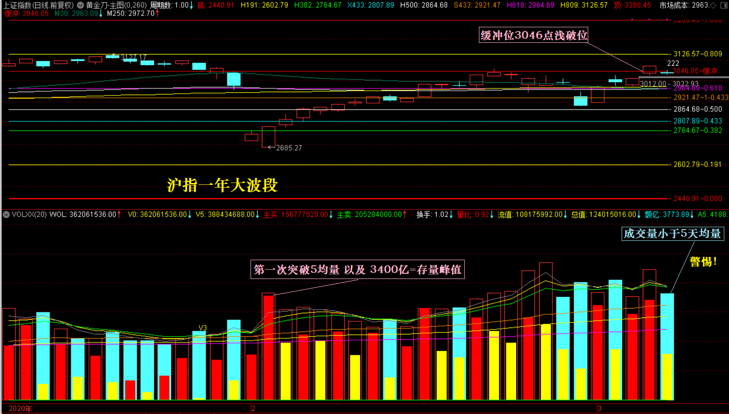
Task: Click the 市场成本 readout
Action: [x=684, y=5]
